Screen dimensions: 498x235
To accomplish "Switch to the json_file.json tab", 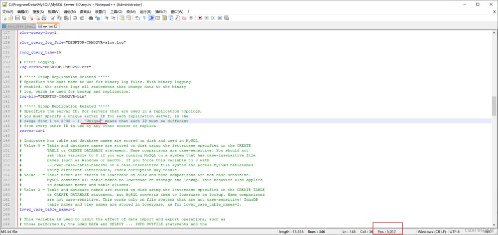I will pyautogui.click(x=19, y=26).
